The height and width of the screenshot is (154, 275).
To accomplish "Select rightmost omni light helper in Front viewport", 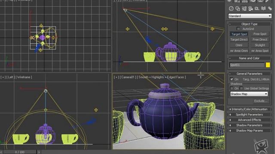I will pyautogui.click(x=212, y=29).
